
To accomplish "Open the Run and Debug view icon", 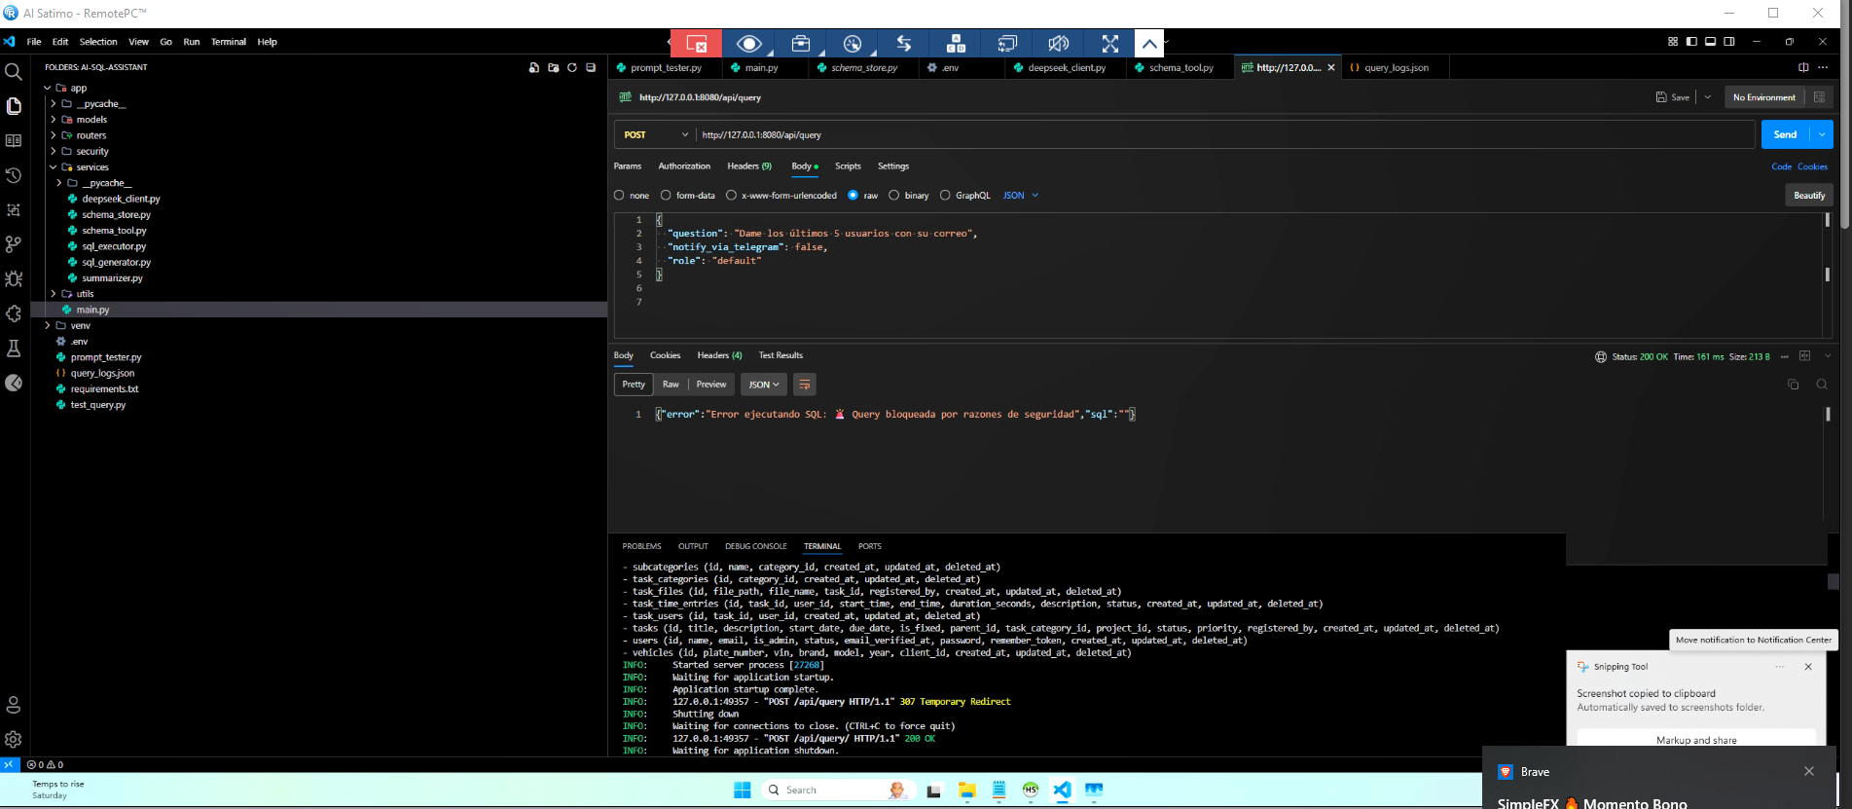I will click(14, 279).
